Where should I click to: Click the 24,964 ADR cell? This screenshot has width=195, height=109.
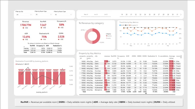pyautogui.click(x=129, y=66)
